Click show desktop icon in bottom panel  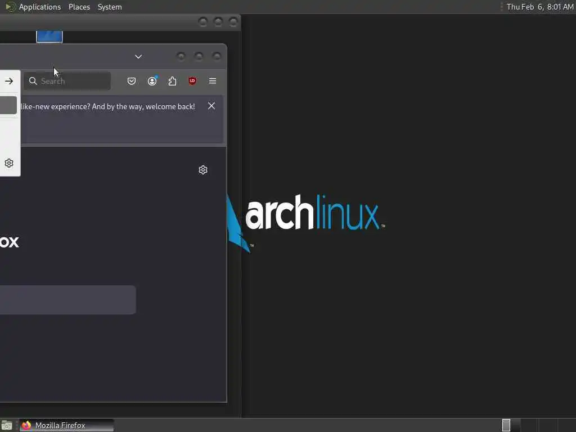click(x=7, y=425)
